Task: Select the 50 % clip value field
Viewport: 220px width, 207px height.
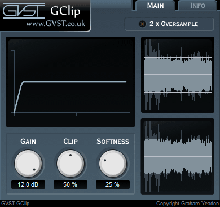Action: pos(71,184)
